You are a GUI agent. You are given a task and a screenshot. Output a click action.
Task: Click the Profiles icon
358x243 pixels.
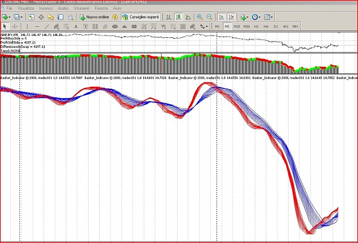pyautogui.click(x=17, y=17)
